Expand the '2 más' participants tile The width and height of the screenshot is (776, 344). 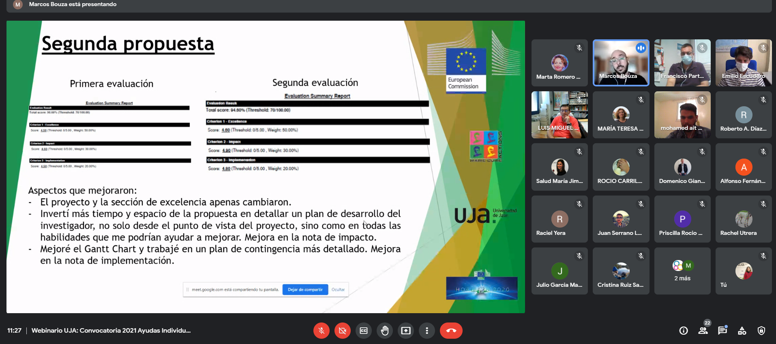[x=682, y=271]
